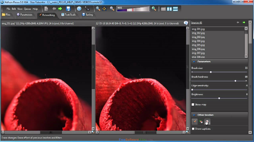Switch to the Saving tab
Viewport: 254px width, 142px height.
(x=88, y=15)
